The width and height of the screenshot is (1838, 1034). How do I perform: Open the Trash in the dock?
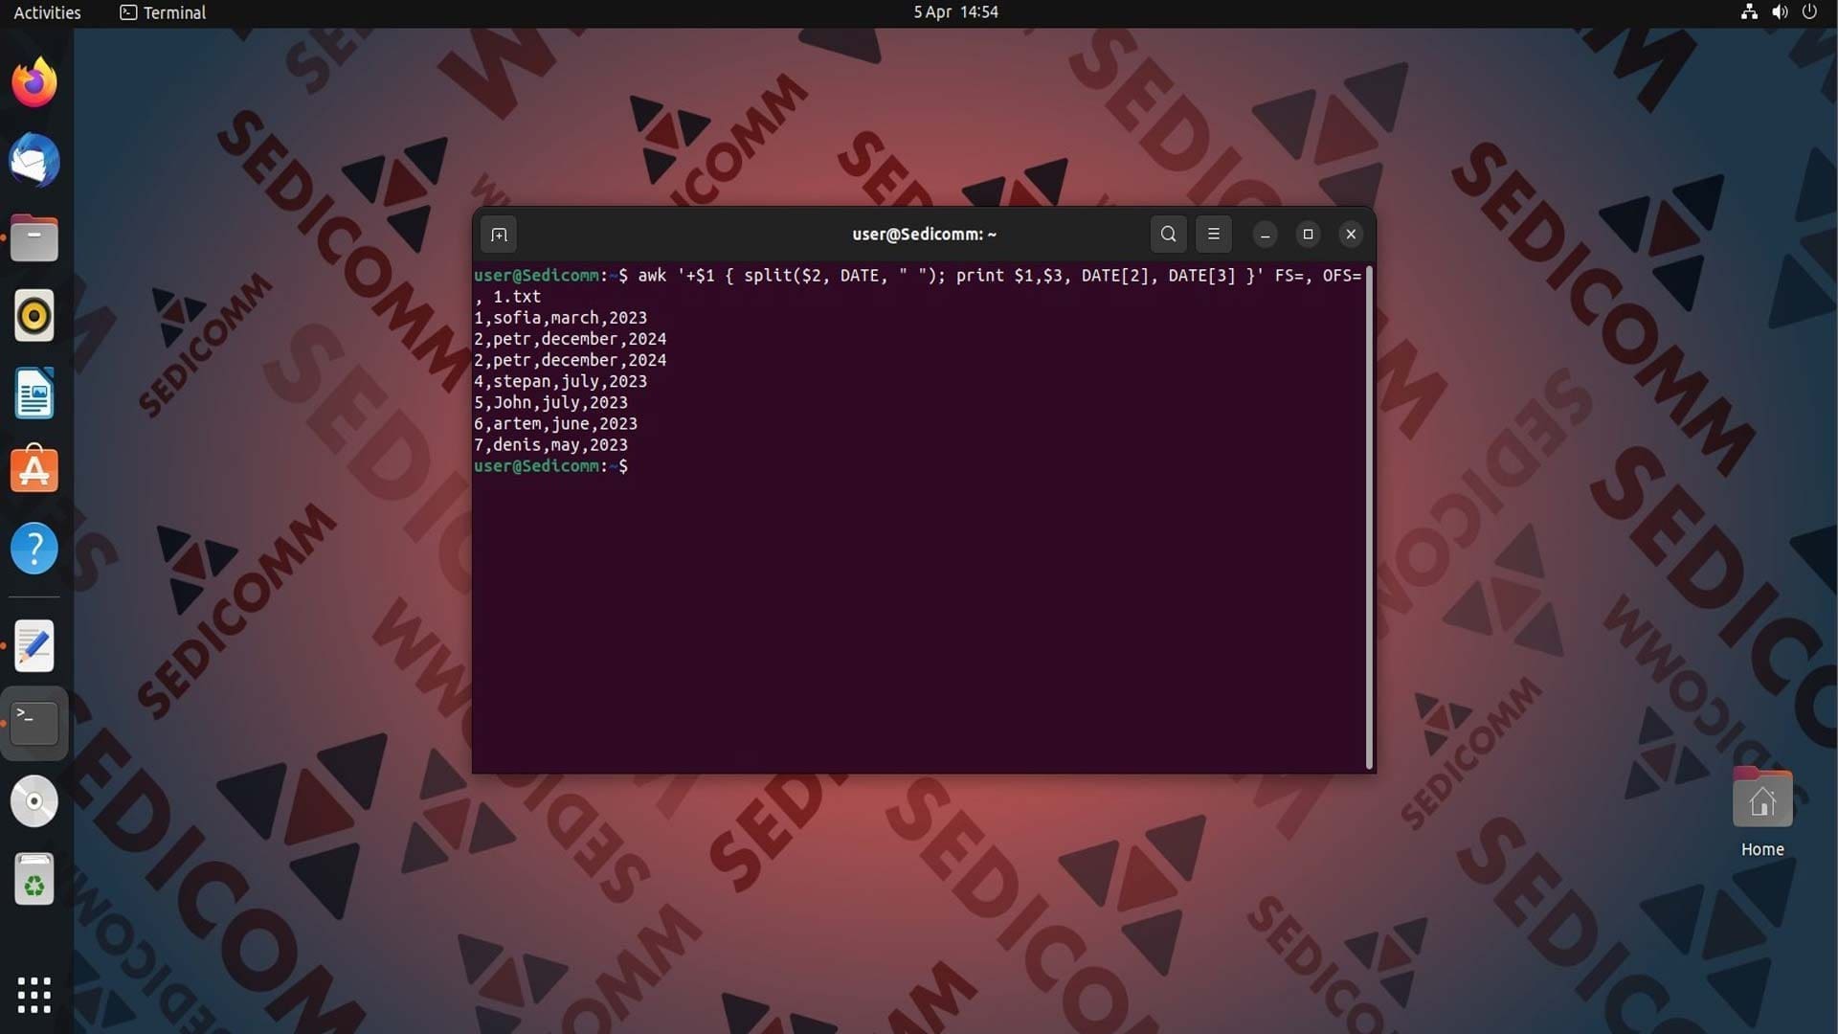pyautogui.click(x=34, y=879)
